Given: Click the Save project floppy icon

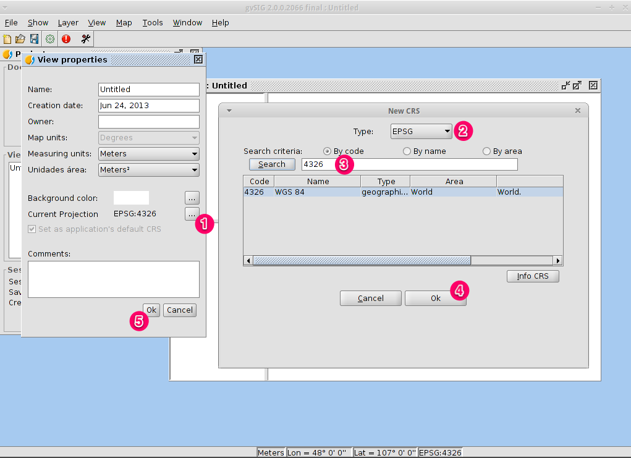Looking at the screenshot, I should pos(34,39).
